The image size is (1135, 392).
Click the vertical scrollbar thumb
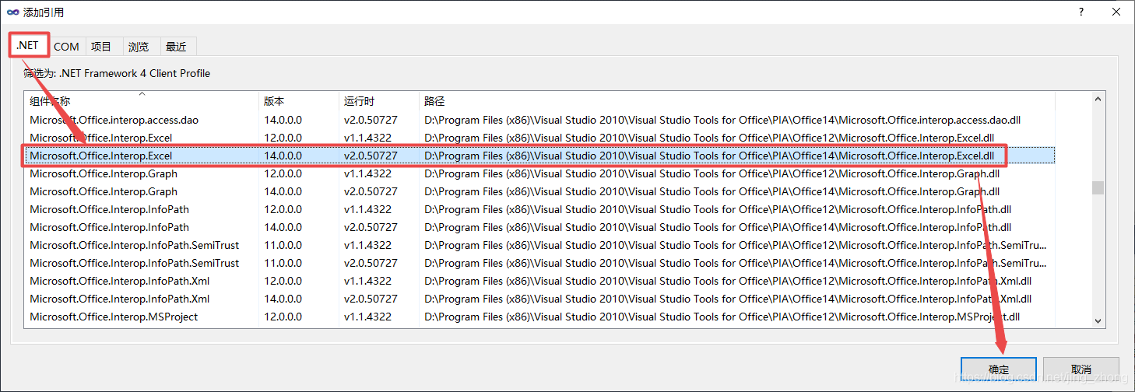[1098, 188]
